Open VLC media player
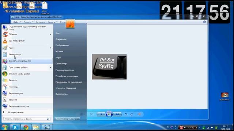The image size is (234, 131). click(x=27, y=41)
